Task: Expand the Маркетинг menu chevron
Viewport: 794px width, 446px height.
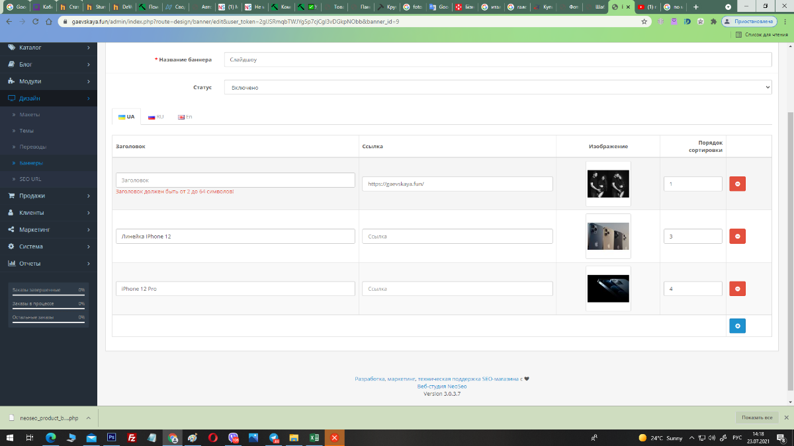Action: pyautogui.click(x=89, y=229)
